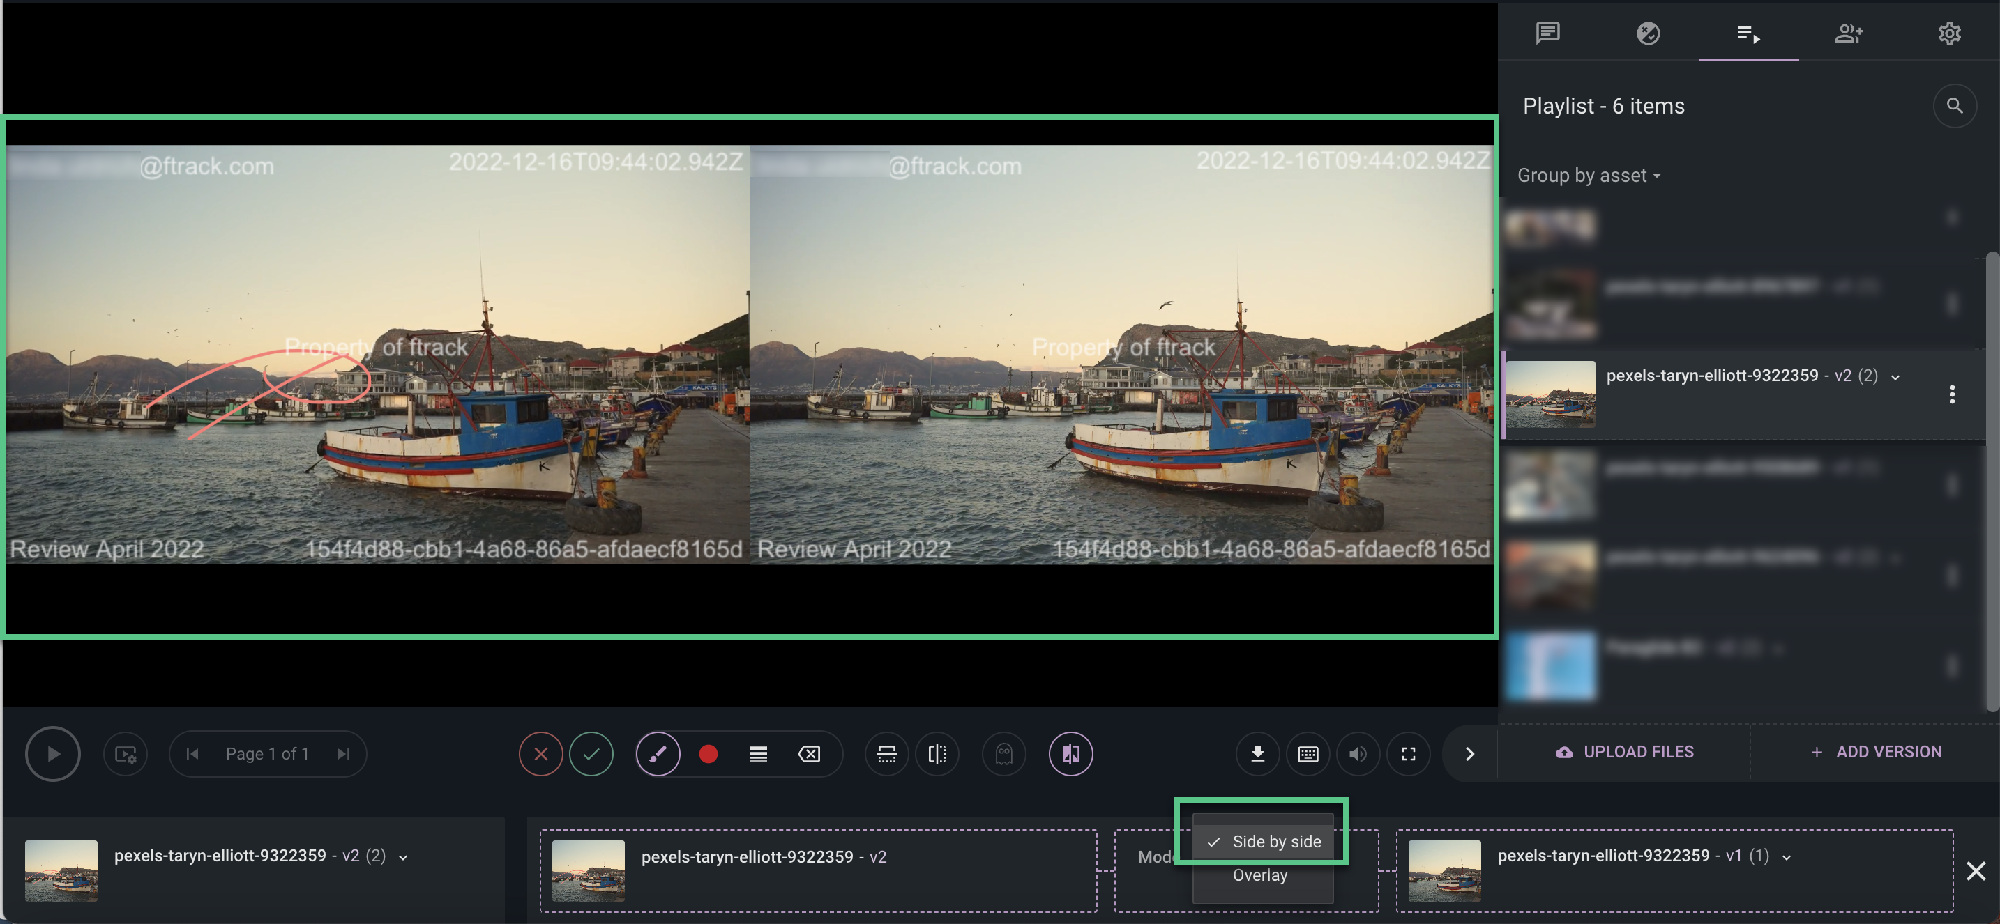Open the invite collaborators panel
Viewport: 2000px width, 924px height.
click(x=1849, y=33)
